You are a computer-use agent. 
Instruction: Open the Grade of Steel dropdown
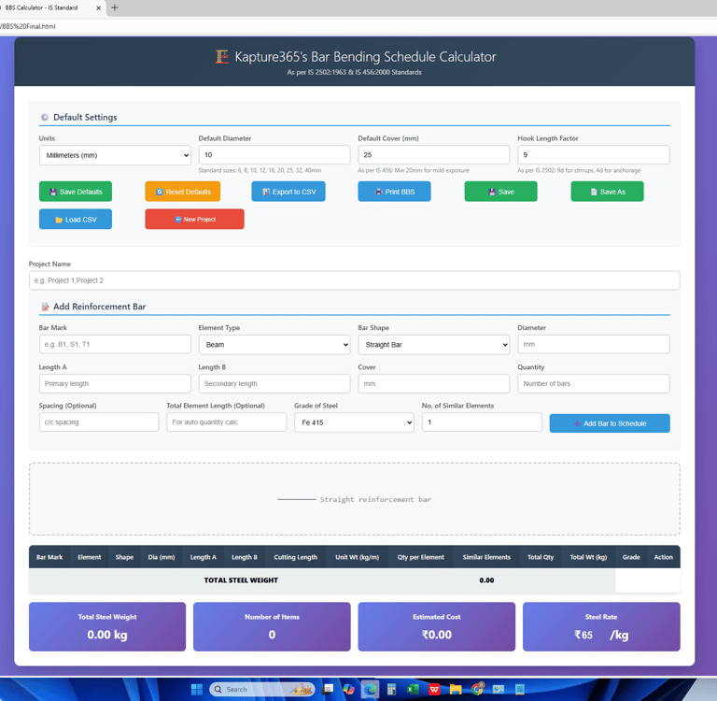click(354, 422)
